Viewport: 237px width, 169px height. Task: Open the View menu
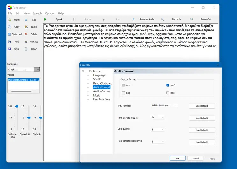coord(27,13)
